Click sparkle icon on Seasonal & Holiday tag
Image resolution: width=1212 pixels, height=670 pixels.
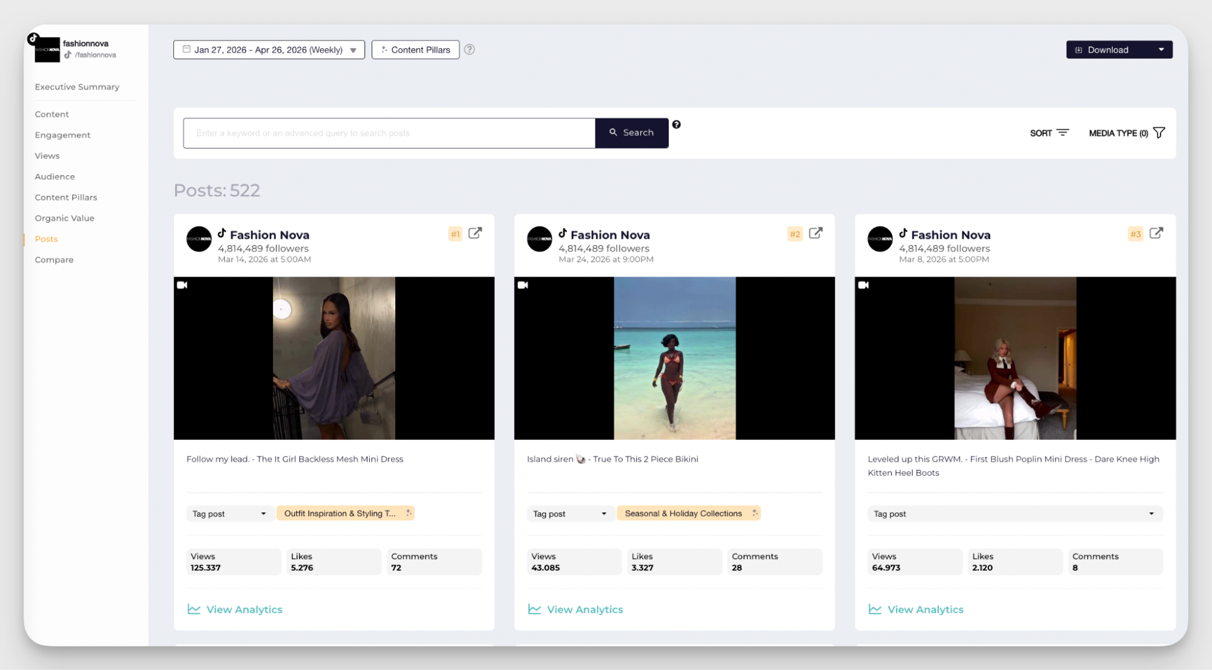755,513
